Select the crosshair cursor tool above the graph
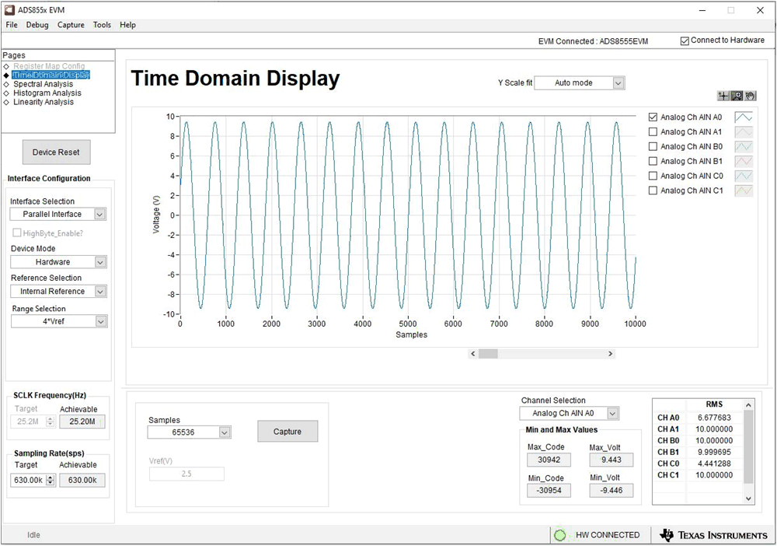Image resolution: width=777 pixels, height=546 pixels. [x=723, y=96]
